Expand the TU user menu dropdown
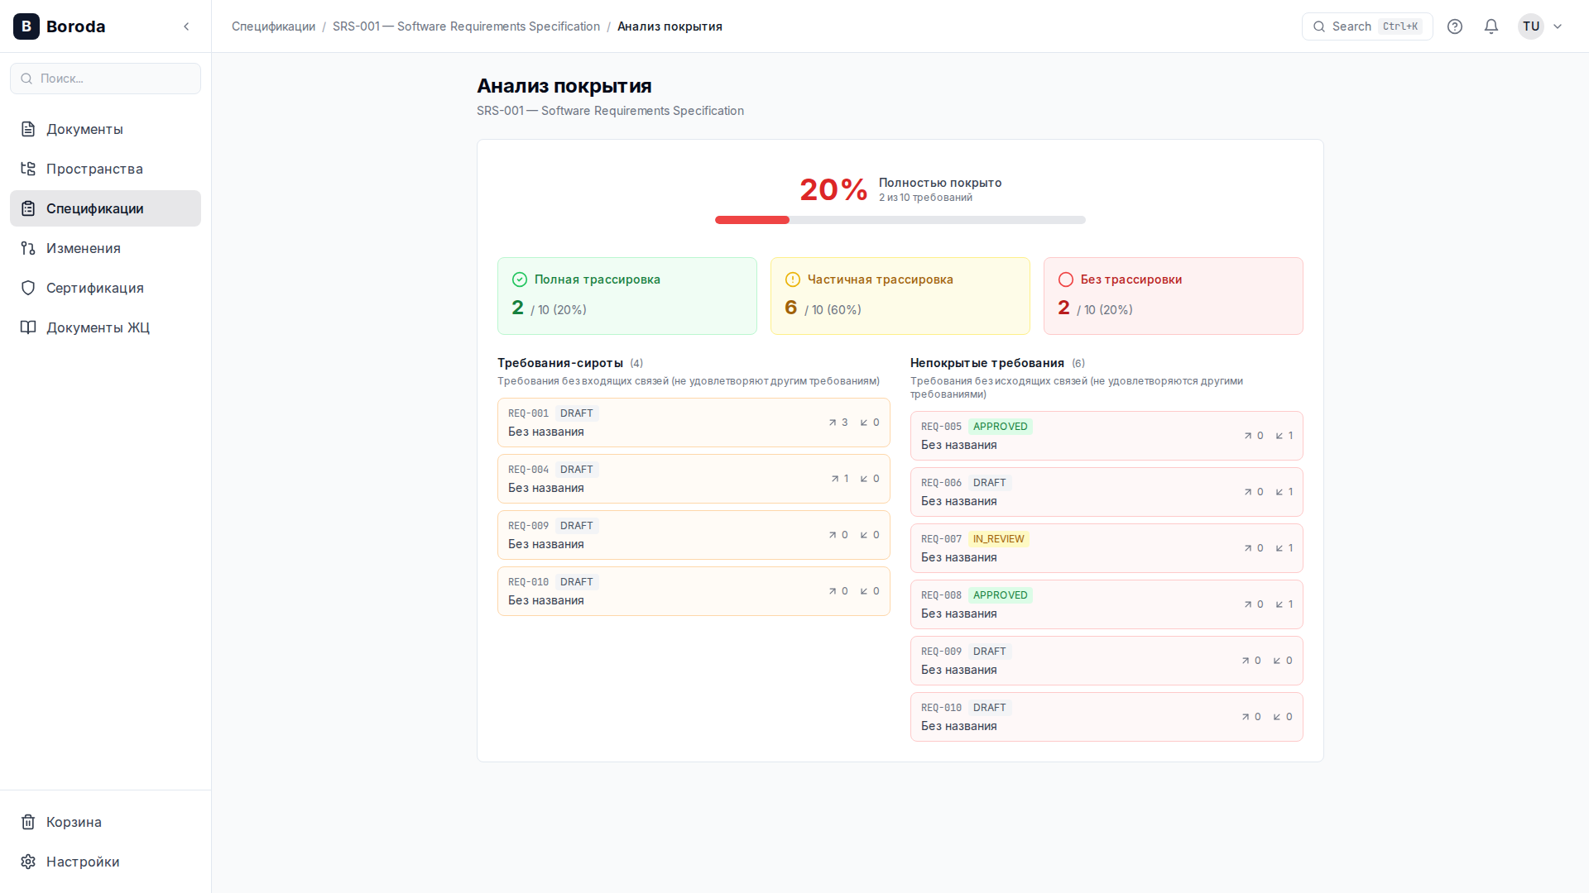 (1541, 26)
